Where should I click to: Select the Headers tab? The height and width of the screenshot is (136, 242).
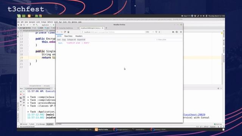(x=79, y=36)
